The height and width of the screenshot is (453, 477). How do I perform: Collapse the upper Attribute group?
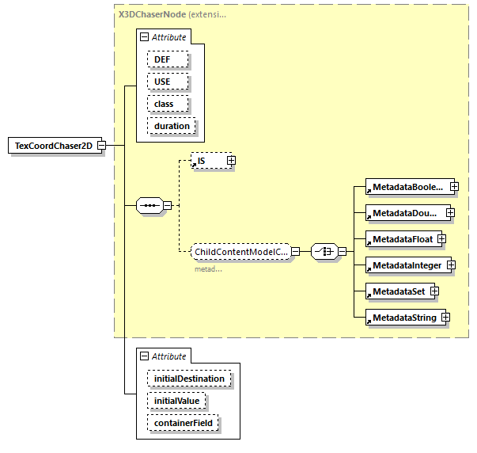pos(143,37)
